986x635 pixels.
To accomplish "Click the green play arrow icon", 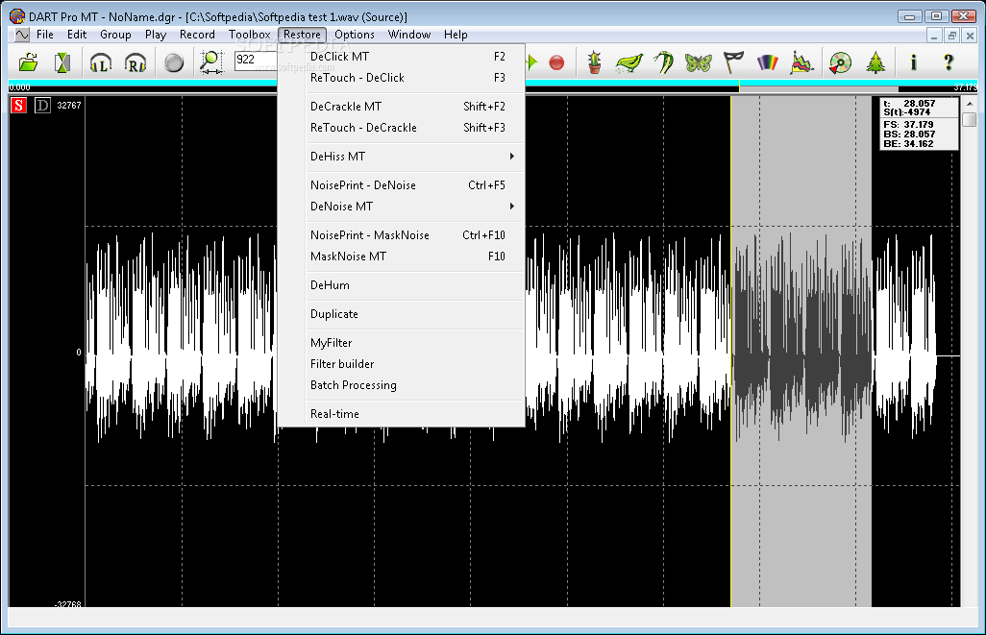I will (x=532, y=62).
